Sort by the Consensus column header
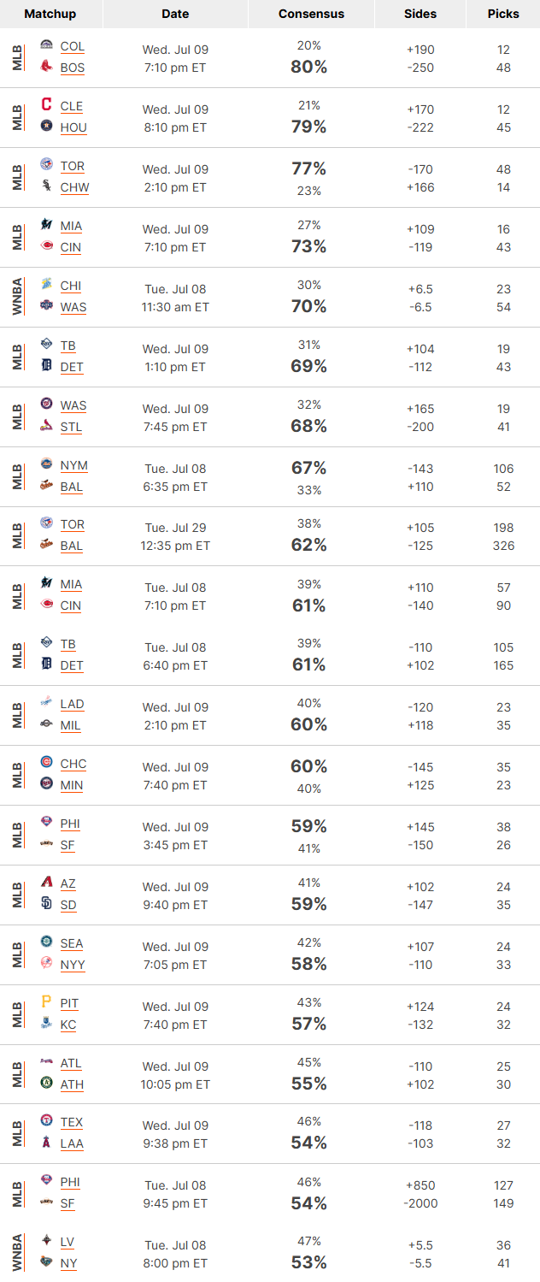Viewport: 540px width, 1282px height. [311, 15]
